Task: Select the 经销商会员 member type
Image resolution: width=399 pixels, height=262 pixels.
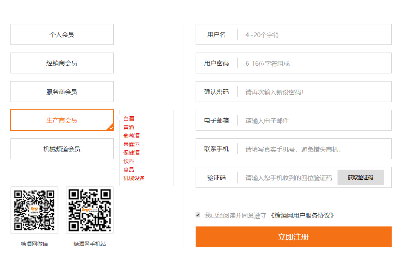Action: tap(62, 63)
